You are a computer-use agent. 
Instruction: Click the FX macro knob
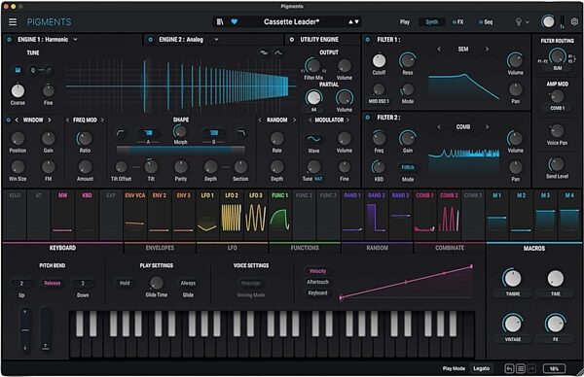[556, 324]
